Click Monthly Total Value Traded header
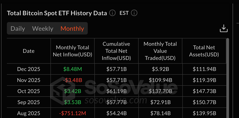The height and width of the screenshot is (118, 239). click(160, 51)
